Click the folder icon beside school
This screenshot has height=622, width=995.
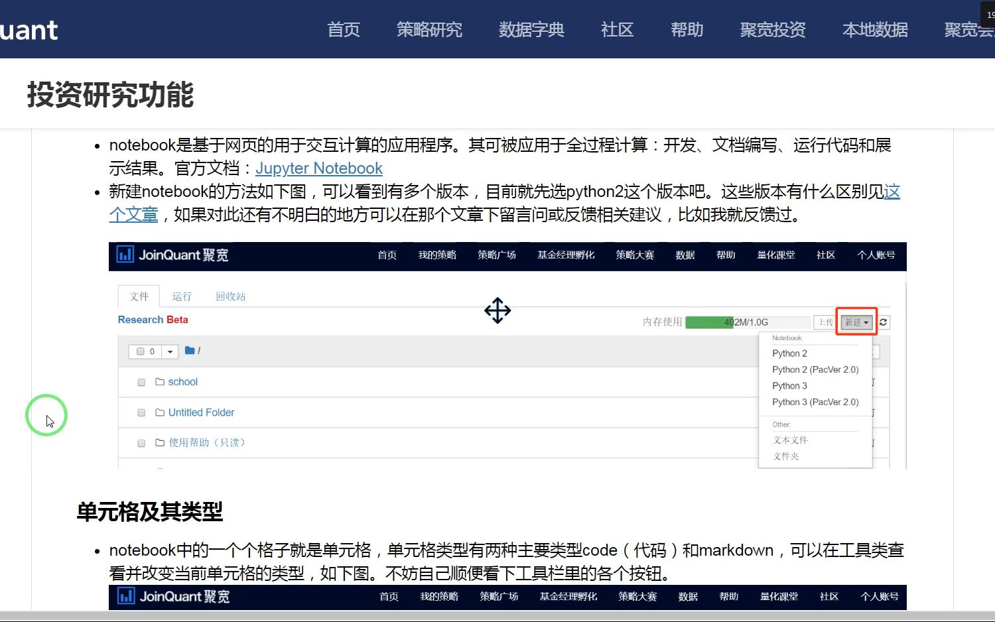160,382
